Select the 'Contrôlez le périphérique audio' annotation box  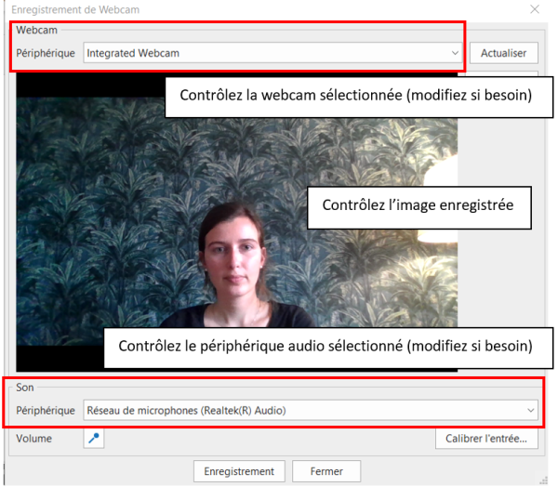click(325, 346)
